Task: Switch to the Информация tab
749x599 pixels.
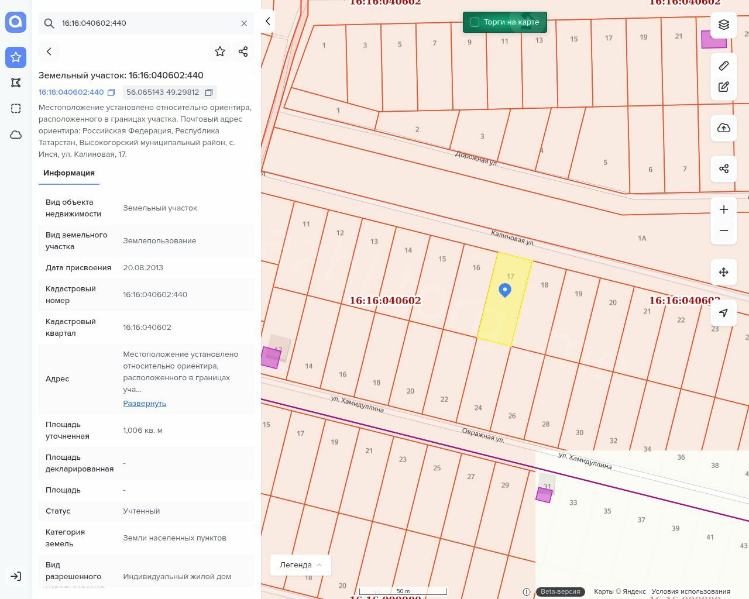Action: (69, 173)
